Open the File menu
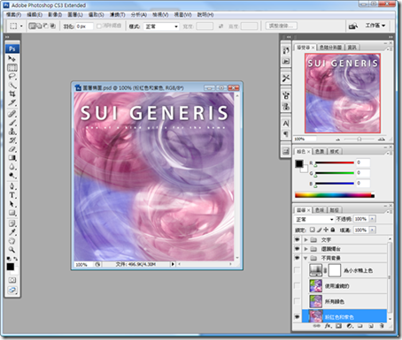 coord(13,14)
